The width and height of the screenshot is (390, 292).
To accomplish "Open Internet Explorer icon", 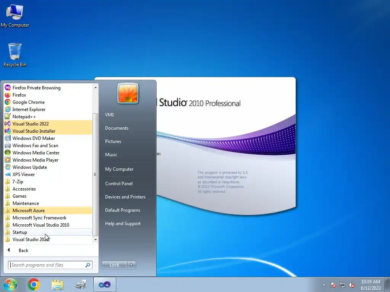I will (x=8, y=109).
